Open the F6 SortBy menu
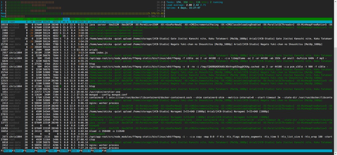 point(62,151)
